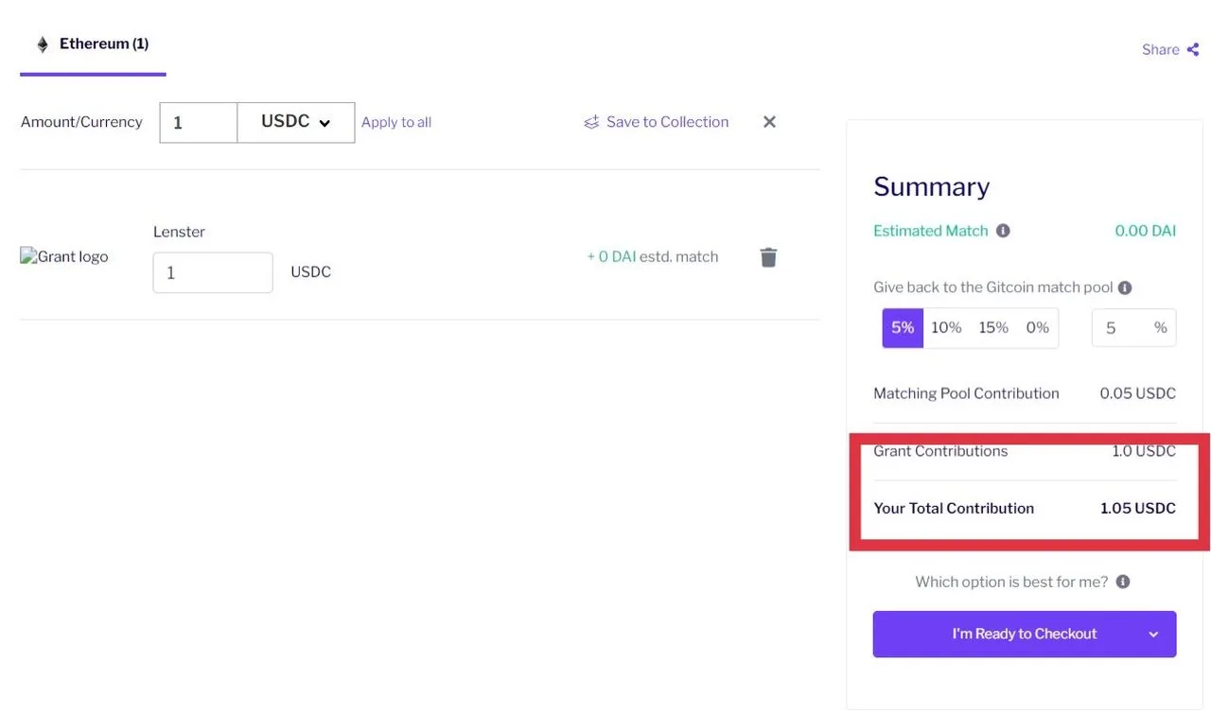
Task: Click the Share icon at top right
Action: pyautogui.click(x=1193, y=49)
